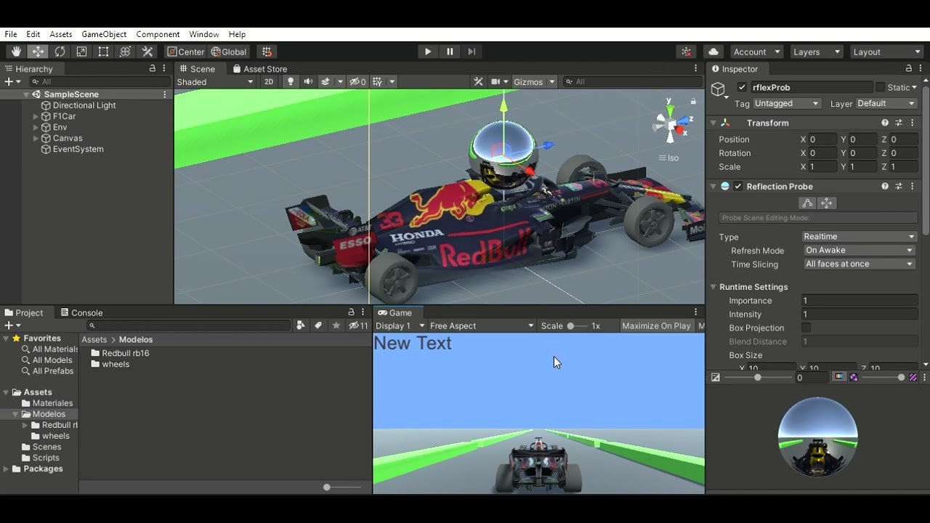The image size is (930, 523).
Task: Open the Tag Untagged dropdown
Action: (787, 104)
